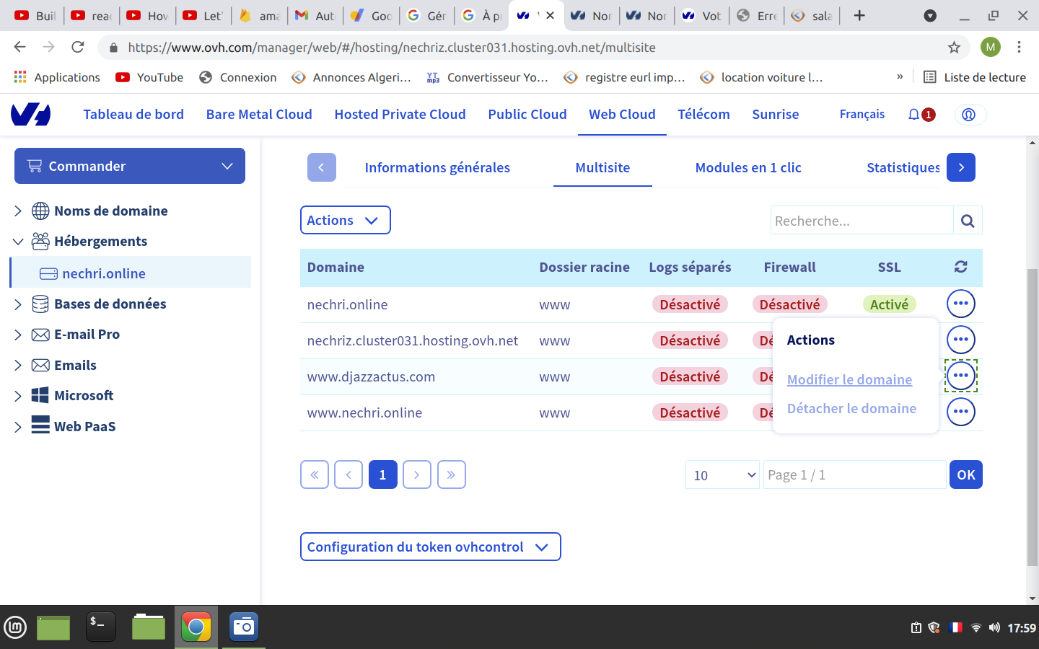Viewport: 1039px width, 649px height.
Task: Open three-dots menu for www.nechri.online row
Action: coord(960,412)
